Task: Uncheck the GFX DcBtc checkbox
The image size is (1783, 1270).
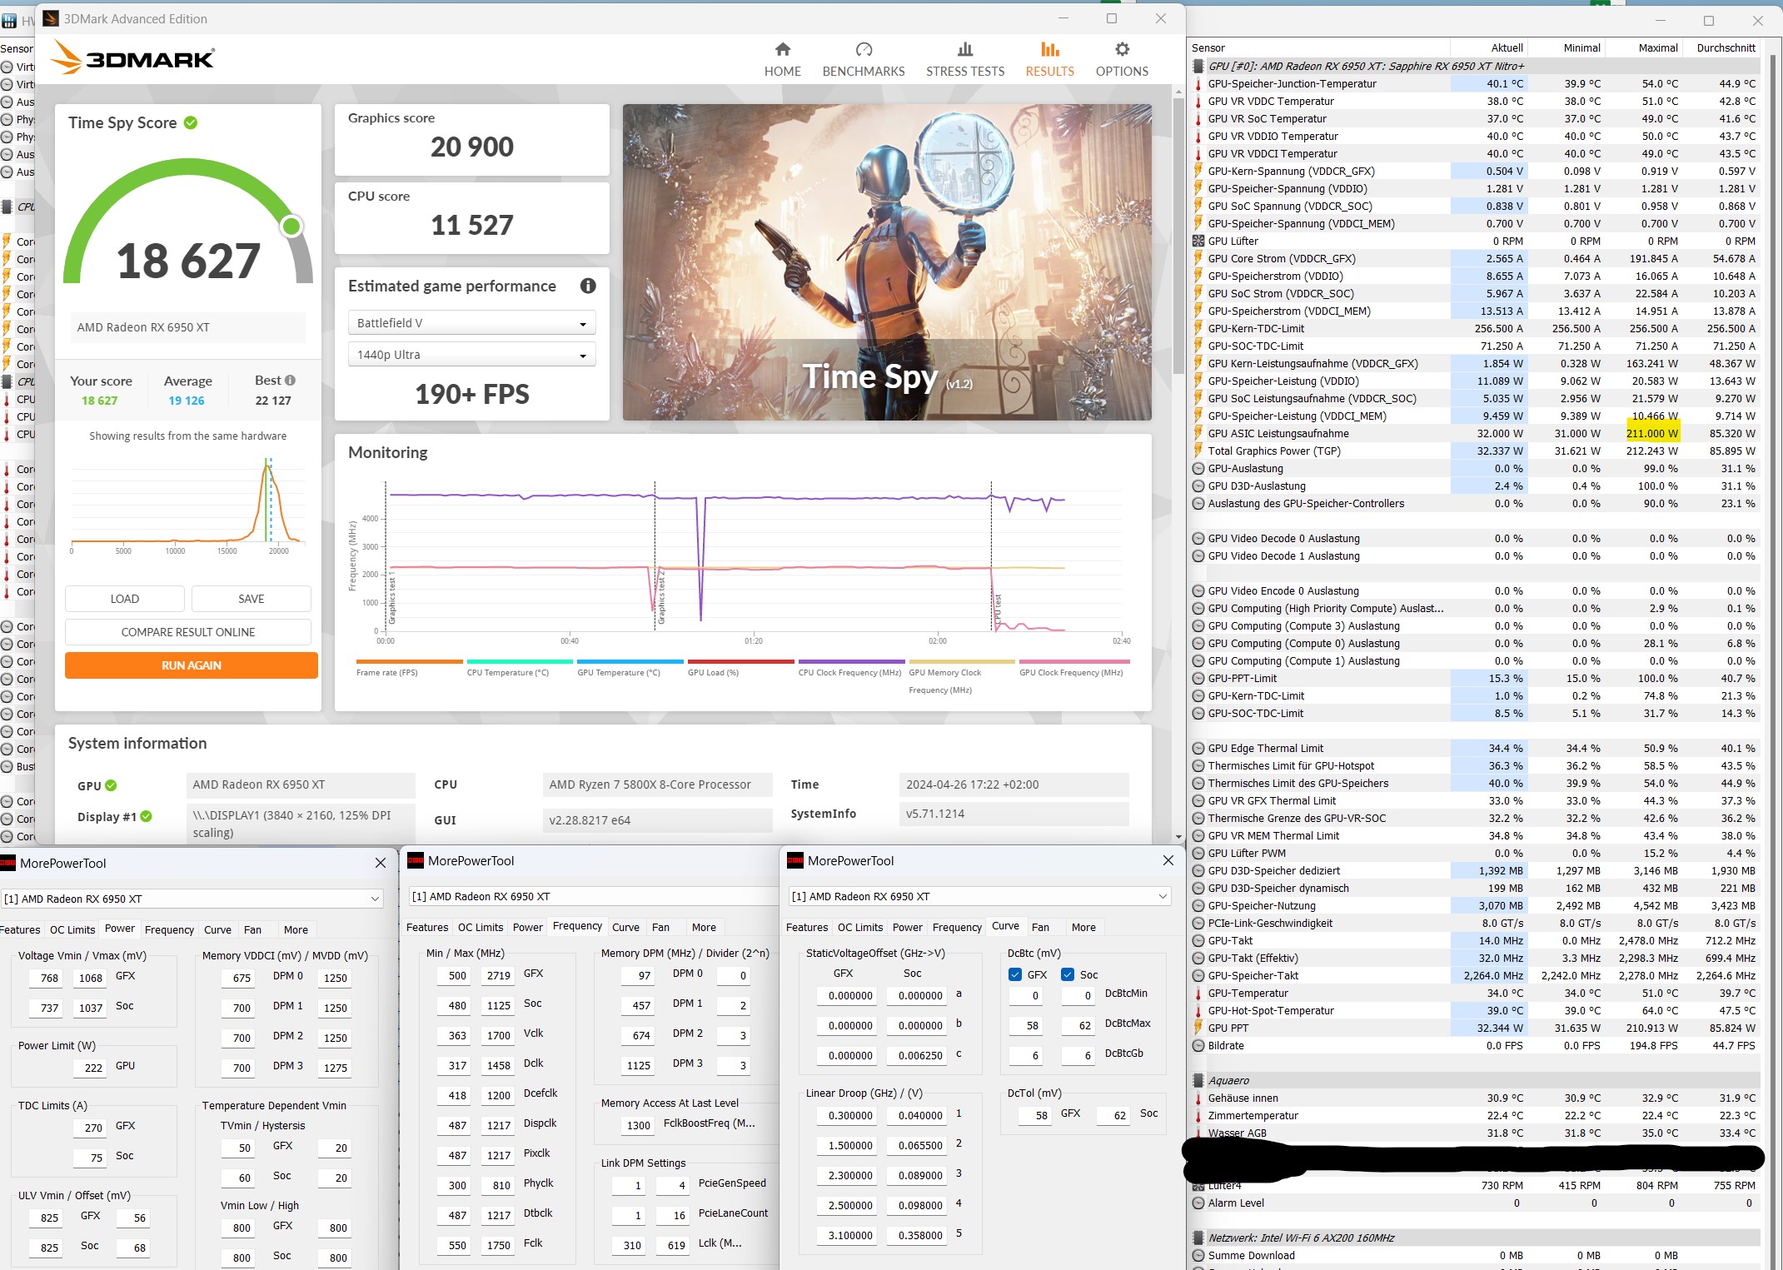Action: point(1015,974)
